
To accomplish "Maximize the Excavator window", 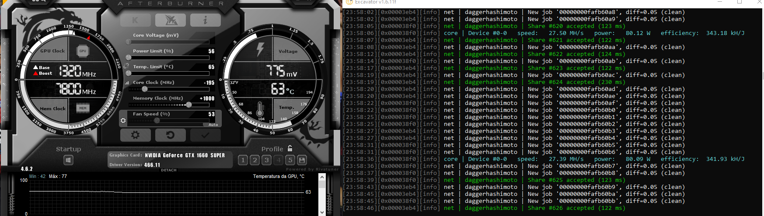I will [x=740, y=2].
